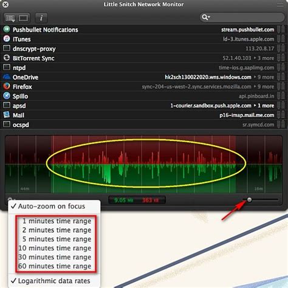Click 1-courier.sandbox.push.apple.com server name
The image size is (288, 288).
click(211, 106)
